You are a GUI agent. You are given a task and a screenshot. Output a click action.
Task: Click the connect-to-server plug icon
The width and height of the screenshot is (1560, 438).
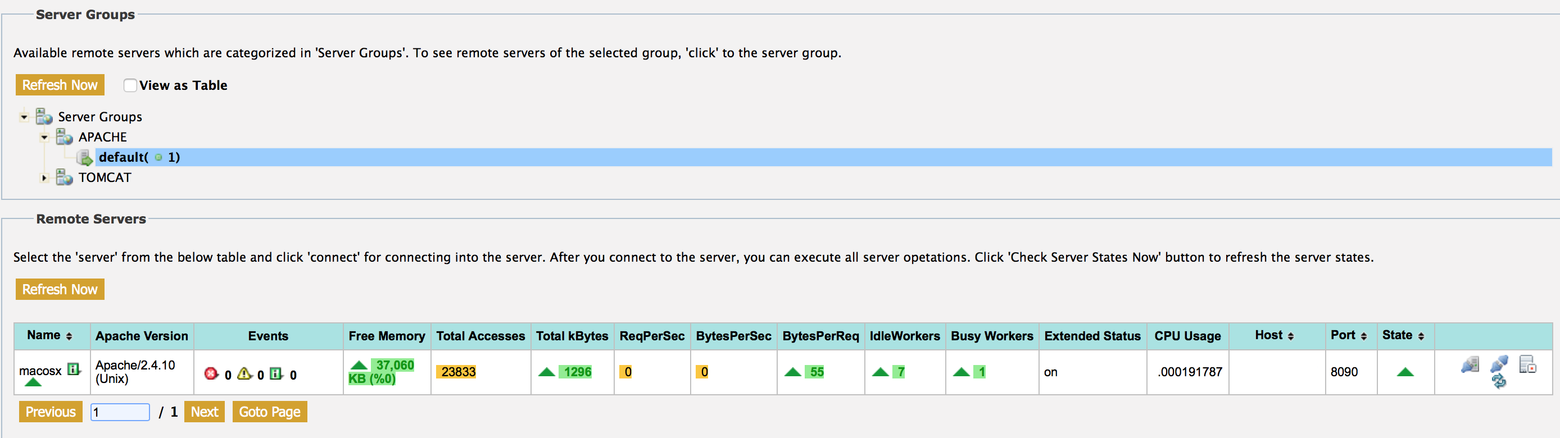tap(1470, 364)
